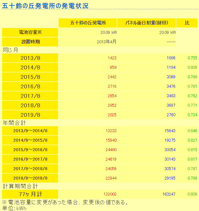Click the 比 column header
Screen dimensions: 199x211
coord(187,23)
